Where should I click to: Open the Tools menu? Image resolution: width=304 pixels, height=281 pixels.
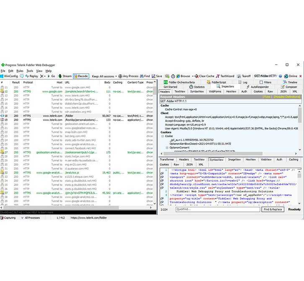click(30, 71)
